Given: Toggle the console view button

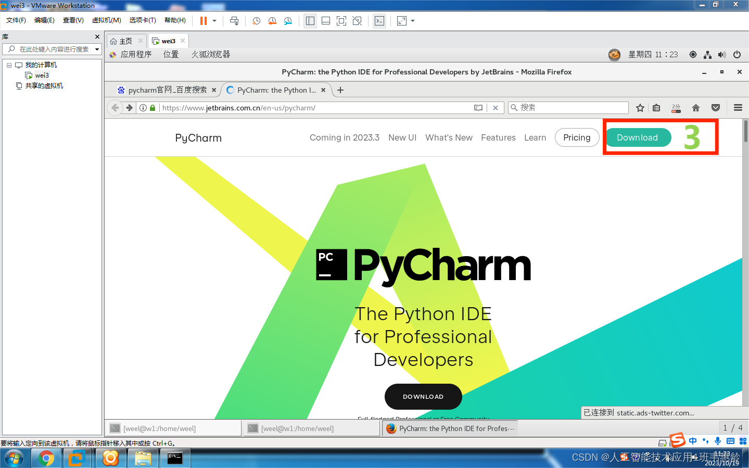Looking at the screenshot, I should click(x=379, y=21).
